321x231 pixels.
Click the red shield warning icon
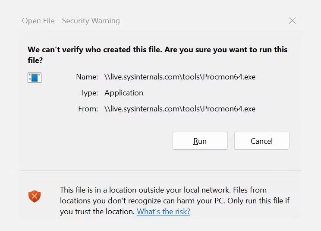35,197
